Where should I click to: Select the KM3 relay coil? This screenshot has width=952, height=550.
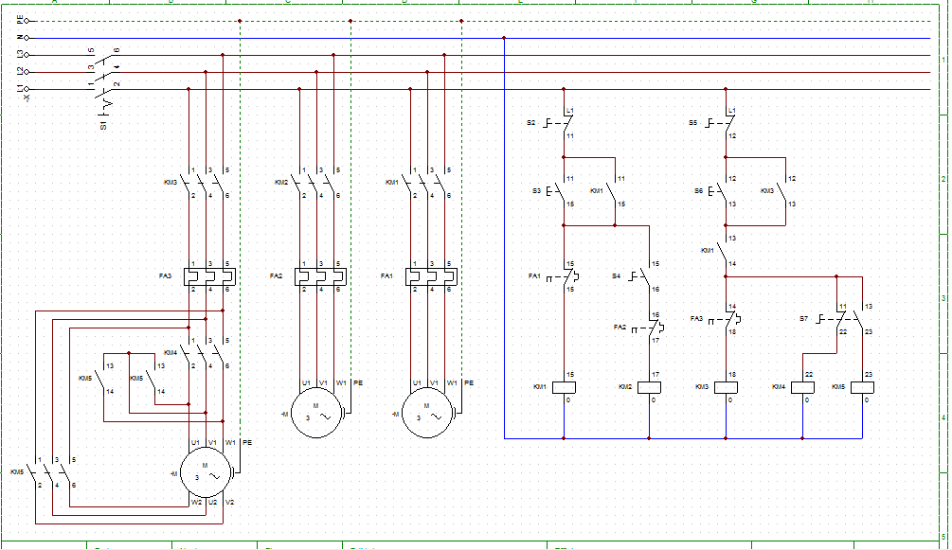pos(726,387)
